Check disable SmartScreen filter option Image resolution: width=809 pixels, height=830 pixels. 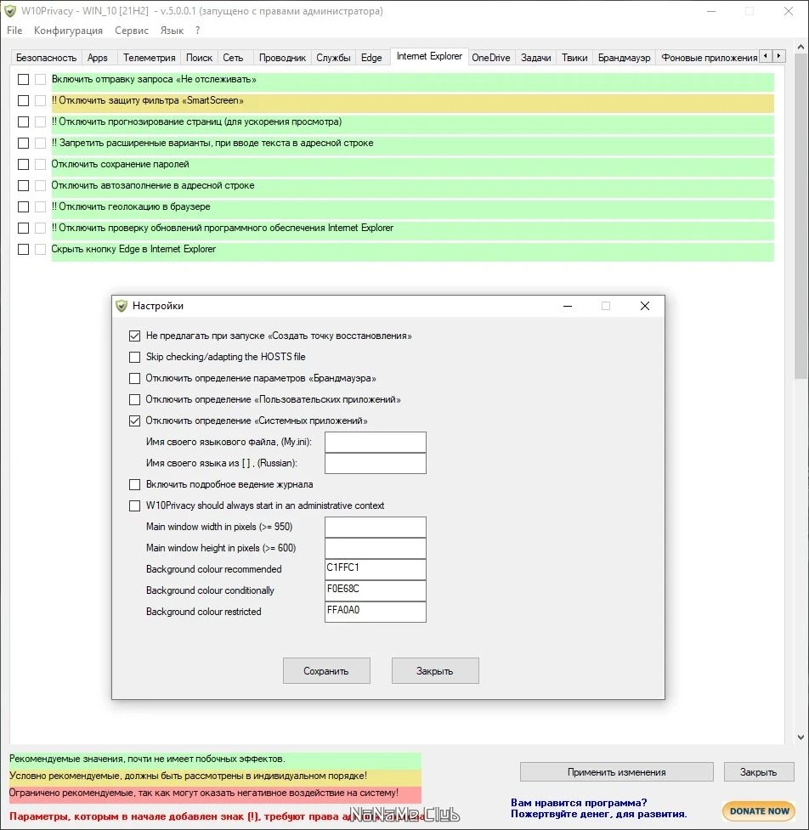[23, 100]
